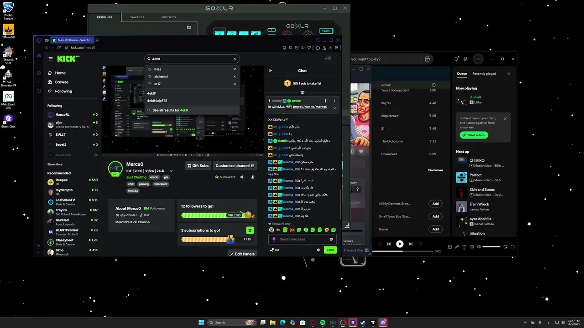Click Send a message field

click(303, 239)
